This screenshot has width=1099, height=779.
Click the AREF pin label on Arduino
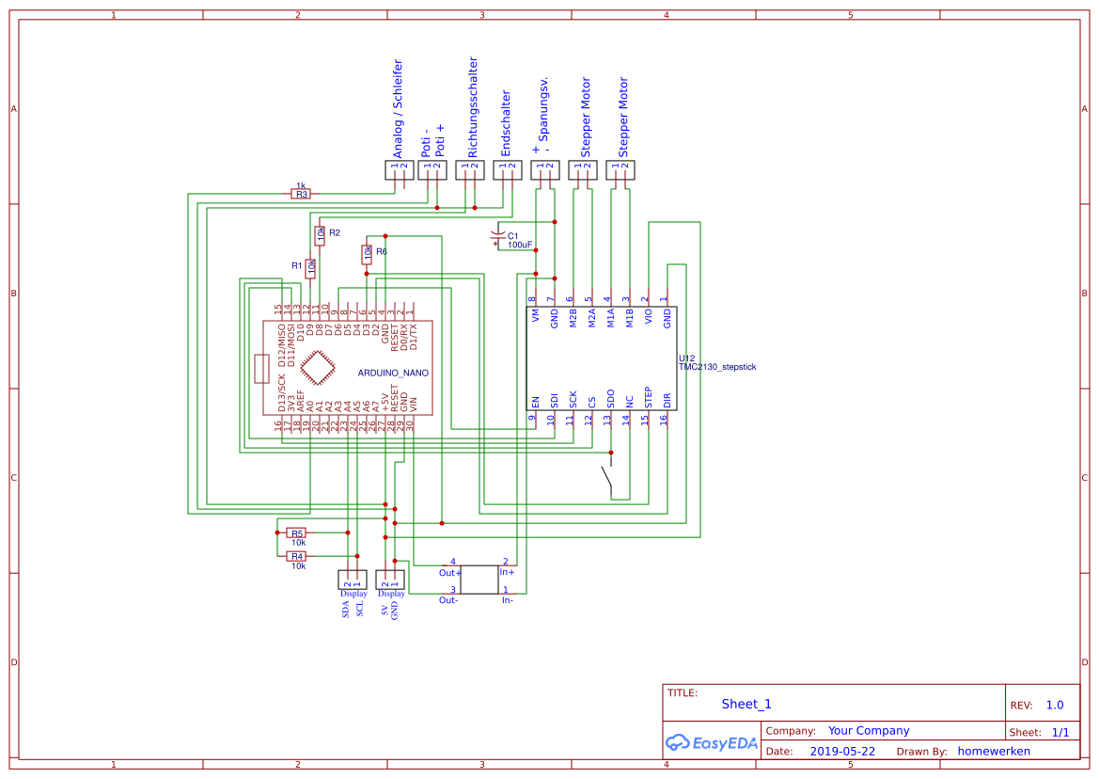coord(301,401)
